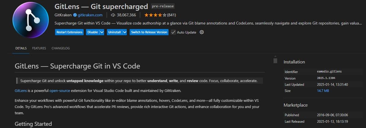Click the verified publisher badge icon

[75, 15]
